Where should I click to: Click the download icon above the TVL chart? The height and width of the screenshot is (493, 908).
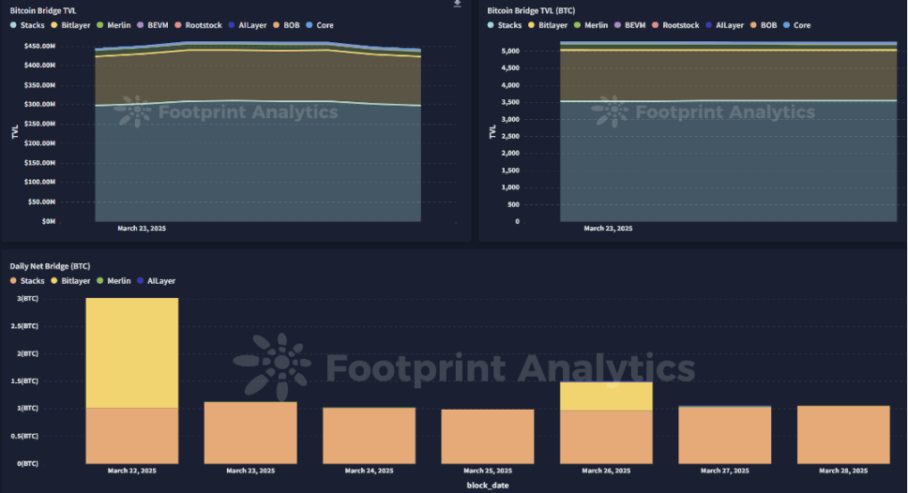[457, 4]
